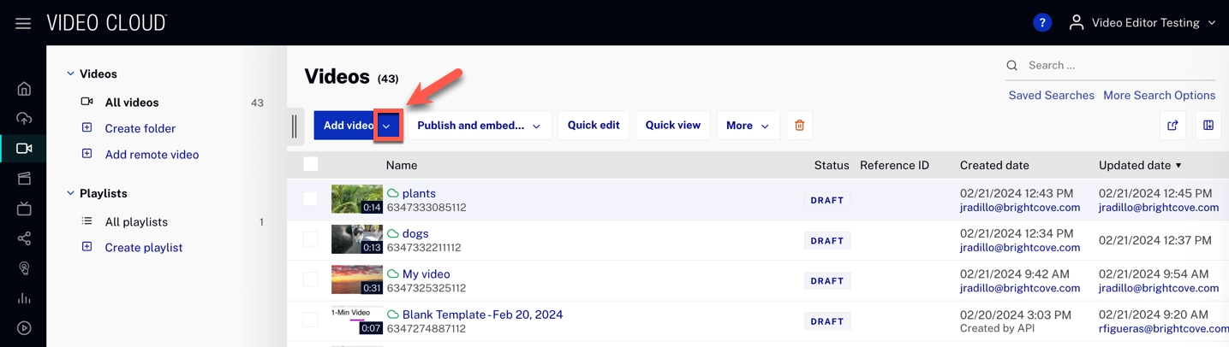Open the More actions dropdown

747,126
